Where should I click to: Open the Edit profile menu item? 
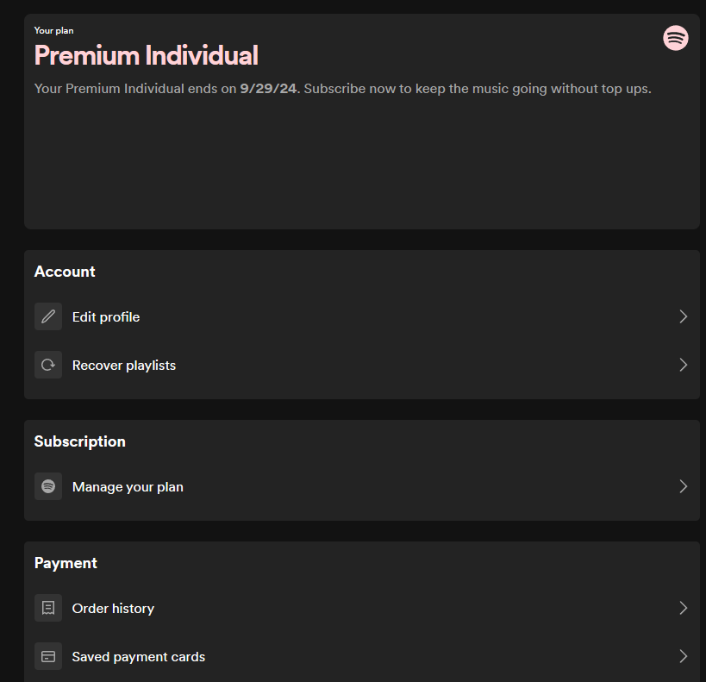(x=106, y=317)
